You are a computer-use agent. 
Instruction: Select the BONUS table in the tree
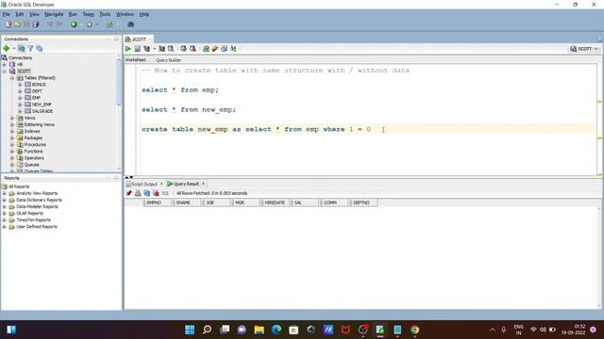[39, 85]
